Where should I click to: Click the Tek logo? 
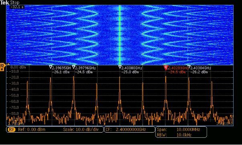tap(4, 2)
